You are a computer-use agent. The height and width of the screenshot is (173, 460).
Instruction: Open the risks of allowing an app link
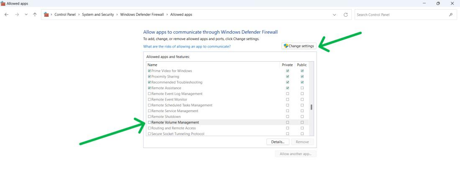187,46
